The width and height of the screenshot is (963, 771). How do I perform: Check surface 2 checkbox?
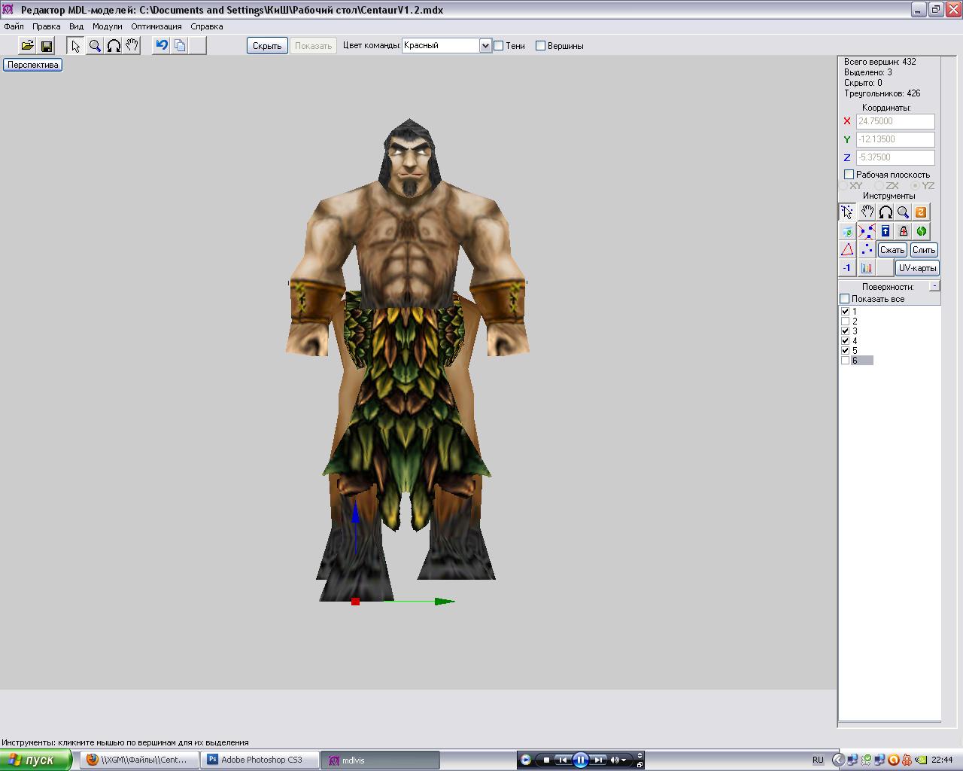(845, 321)
